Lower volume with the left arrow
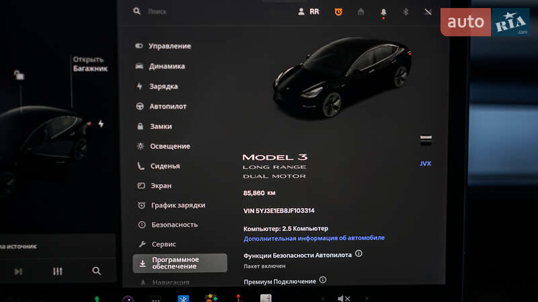Viewport: 538px width, 302px height. [323, 299]
